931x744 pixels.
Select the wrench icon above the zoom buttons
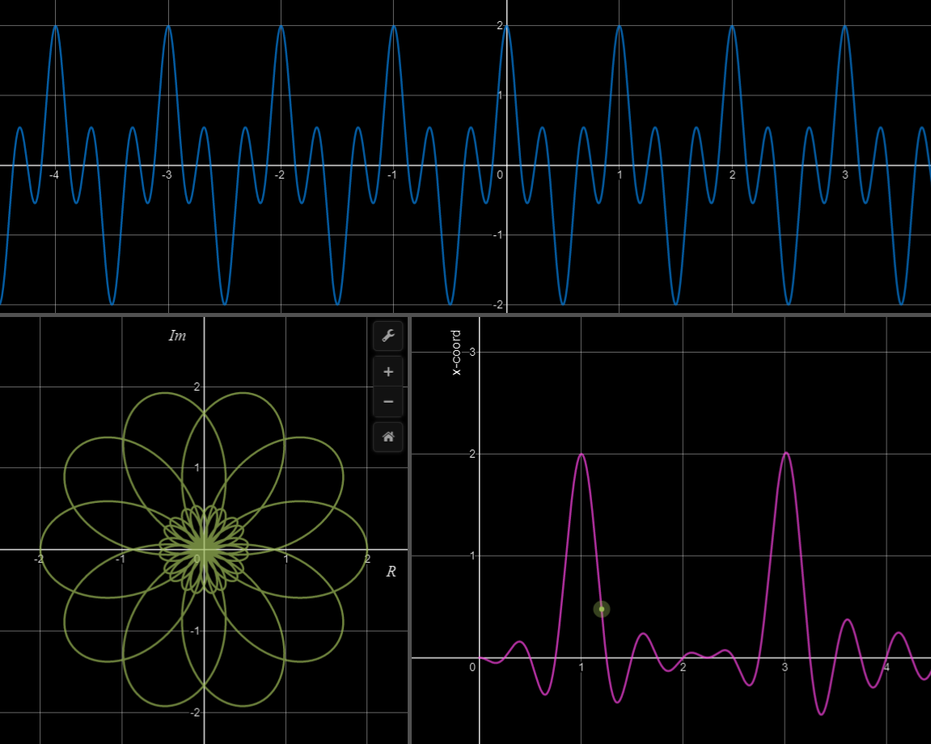(x=387, y=336)
